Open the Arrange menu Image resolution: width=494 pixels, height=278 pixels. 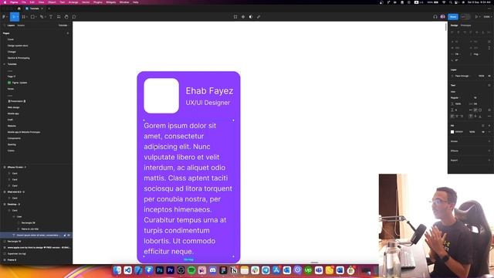pyautogui.click(x=73, y=2)
